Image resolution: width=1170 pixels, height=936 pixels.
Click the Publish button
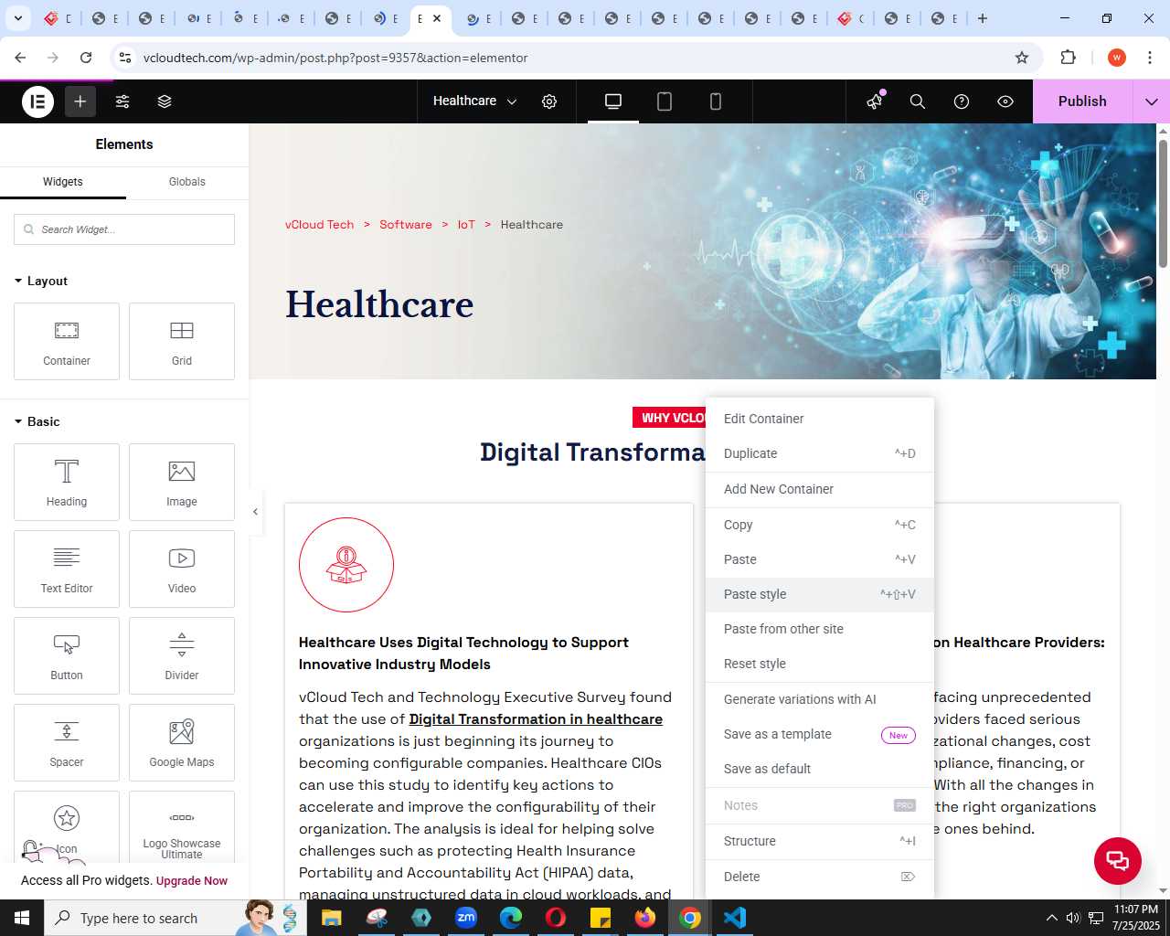[x=1082, y=101]
